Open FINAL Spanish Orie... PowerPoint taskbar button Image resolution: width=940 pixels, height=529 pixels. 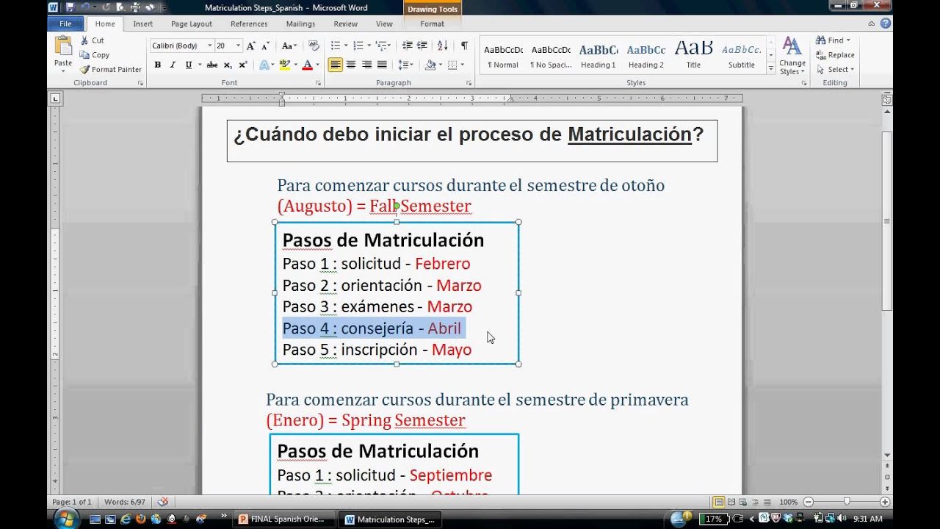(285, 519)
